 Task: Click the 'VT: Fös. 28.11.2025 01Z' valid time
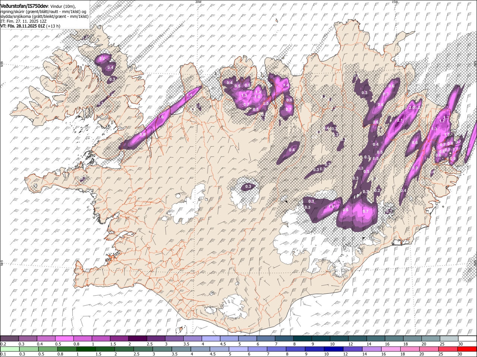point(23,26)
